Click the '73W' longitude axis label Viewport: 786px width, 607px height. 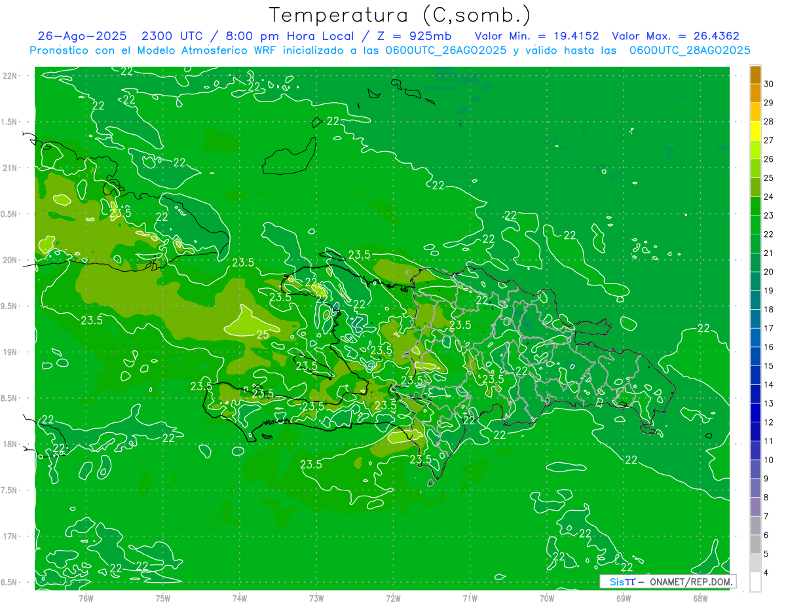tap(316, 598)
